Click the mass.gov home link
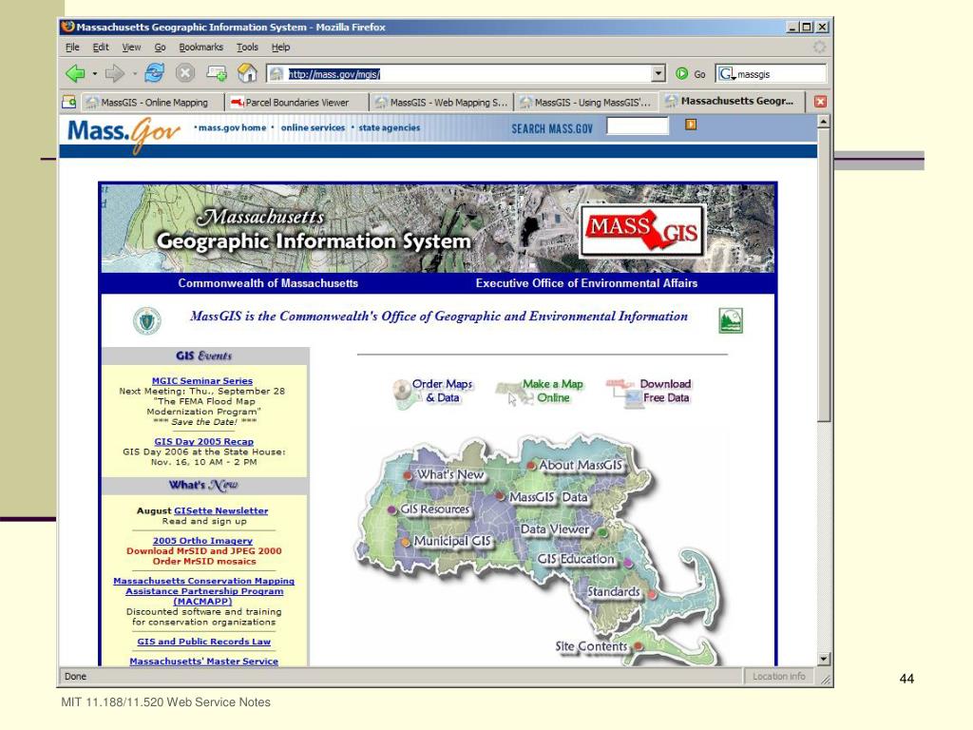 pyautogui.click(x=232, y=127)
